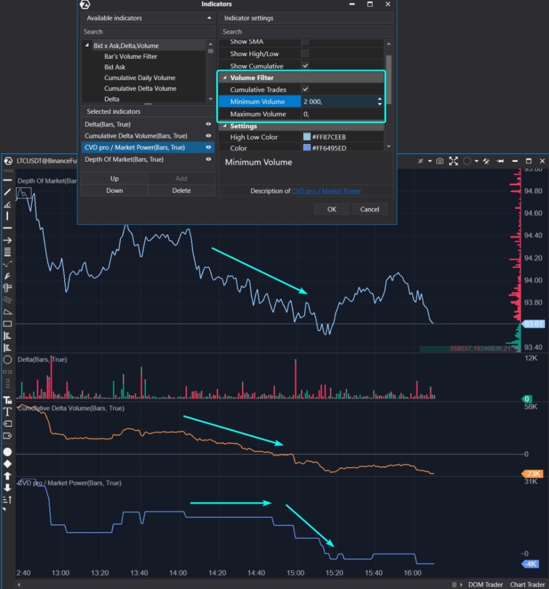Select the Rectangle drawing tool
Screen dimensions: 549x589
7,323
